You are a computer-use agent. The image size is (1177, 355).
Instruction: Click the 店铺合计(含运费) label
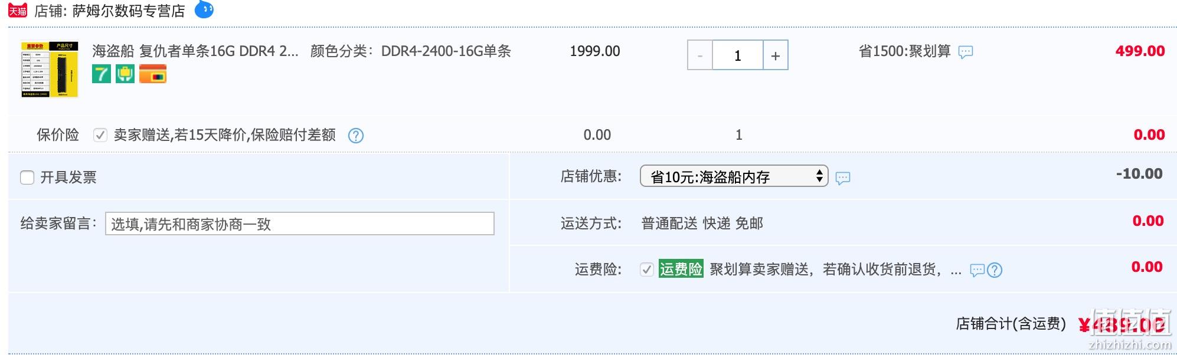pyautogui.click(x=1011, y=323)
